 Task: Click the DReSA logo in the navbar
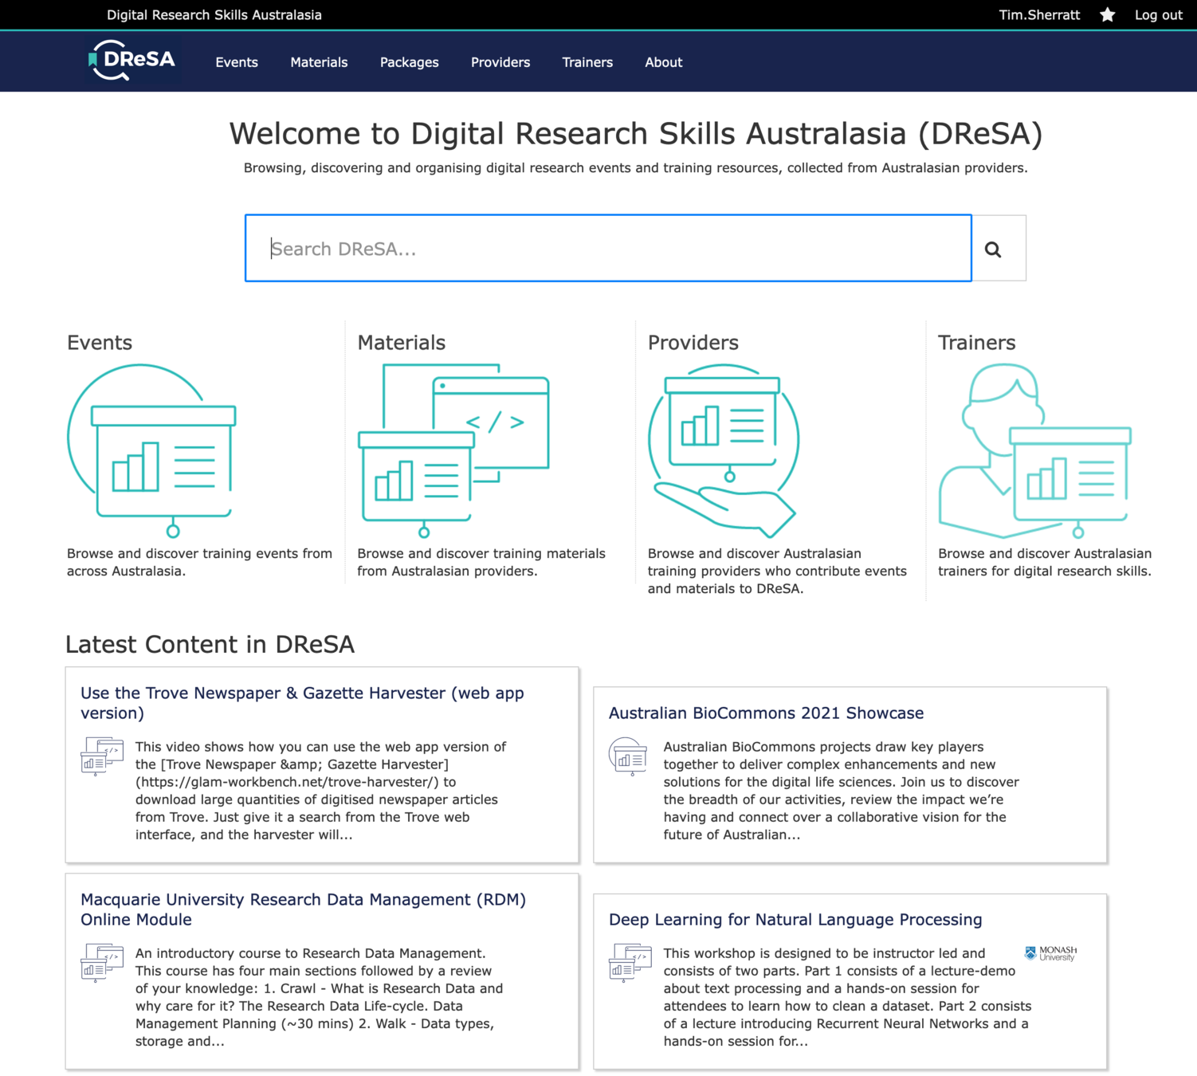tap(132, 61)
